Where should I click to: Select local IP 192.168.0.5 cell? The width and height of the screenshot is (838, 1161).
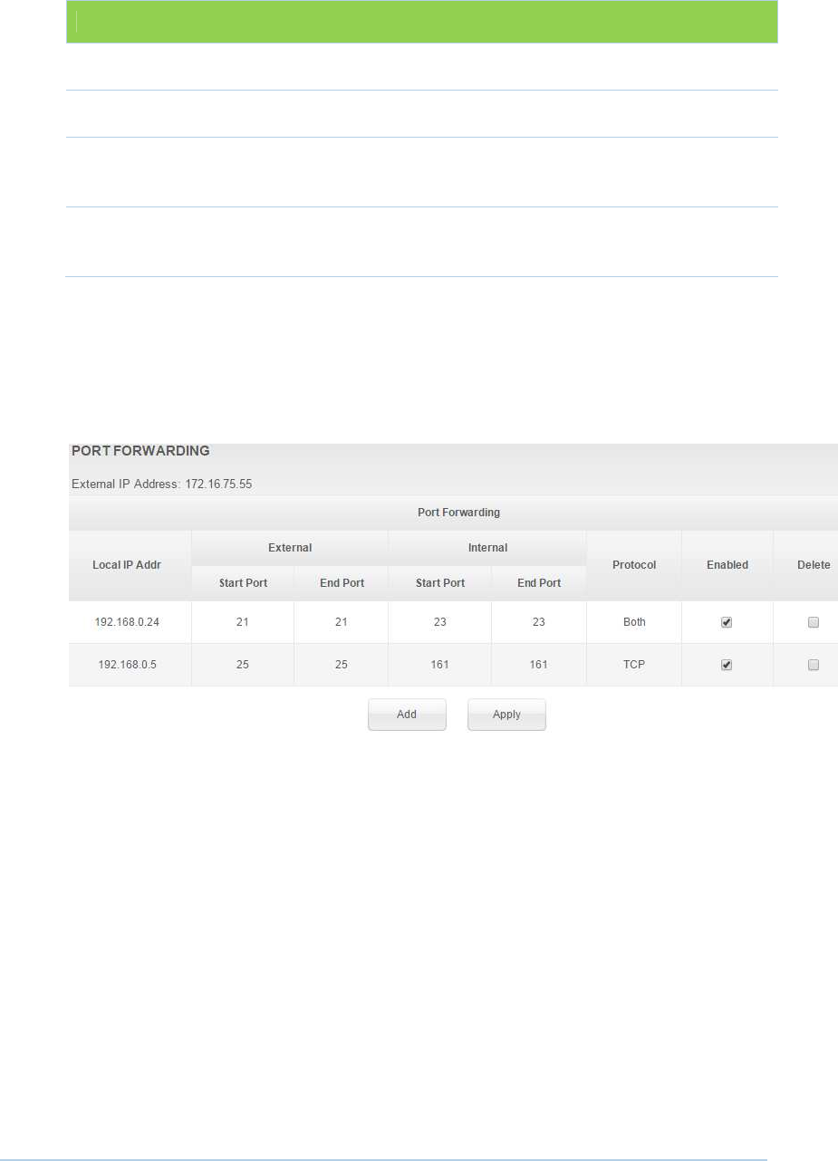point(130,665)
